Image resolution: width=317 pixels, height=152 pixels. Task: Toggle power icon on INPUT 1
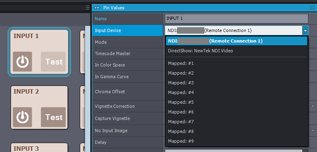pos(22,62)
